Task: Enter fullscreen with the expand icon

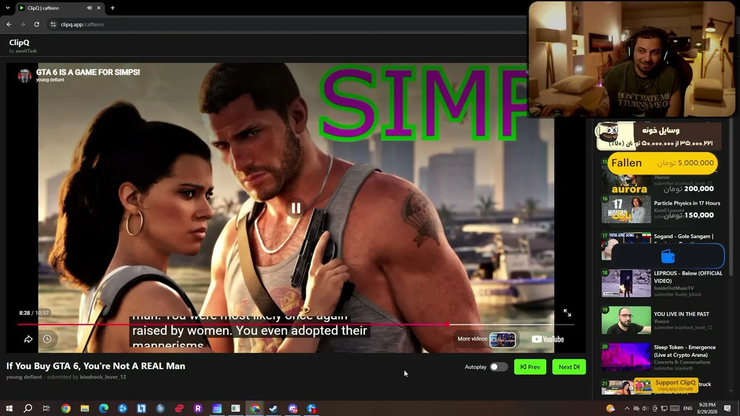Action: coord(567,313)
